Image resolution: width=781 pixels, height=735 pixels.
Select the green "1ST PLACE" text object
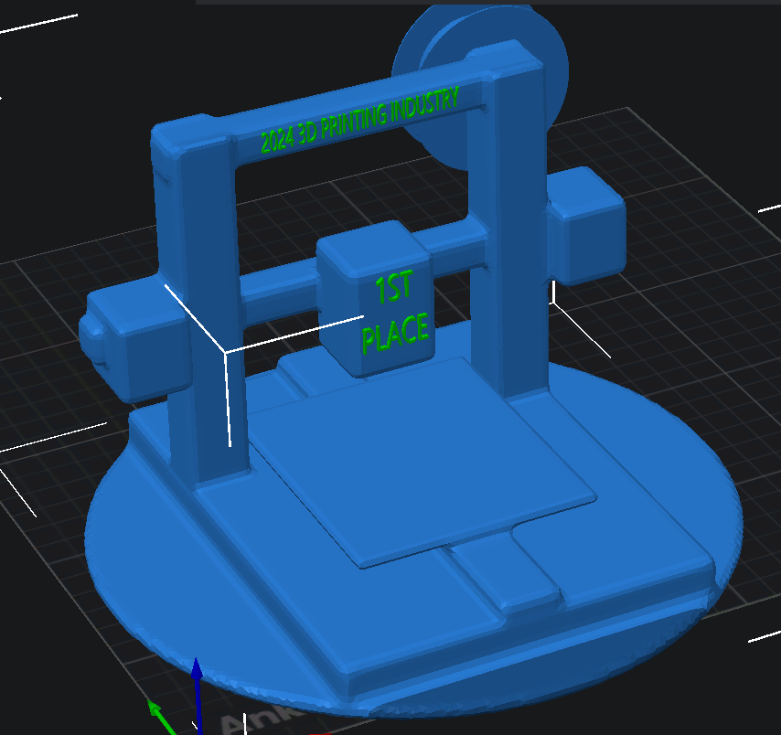pyautogui.click(x=395, y=313)
